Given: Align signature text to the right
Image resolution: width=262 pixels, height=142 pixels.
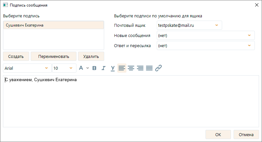Looking at the screenshot, I should point(140,68).
